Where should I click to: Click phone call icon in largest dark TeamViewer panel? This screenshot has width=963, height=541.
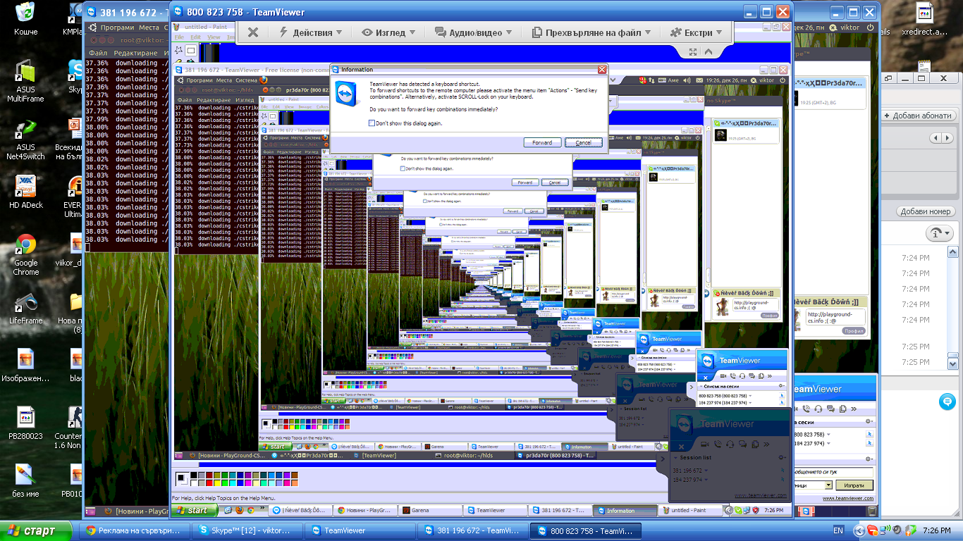[717, 444]
